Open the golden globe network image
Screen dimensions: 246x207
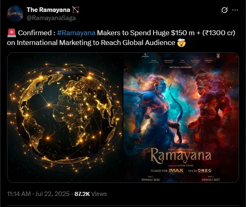coord(65,117)
